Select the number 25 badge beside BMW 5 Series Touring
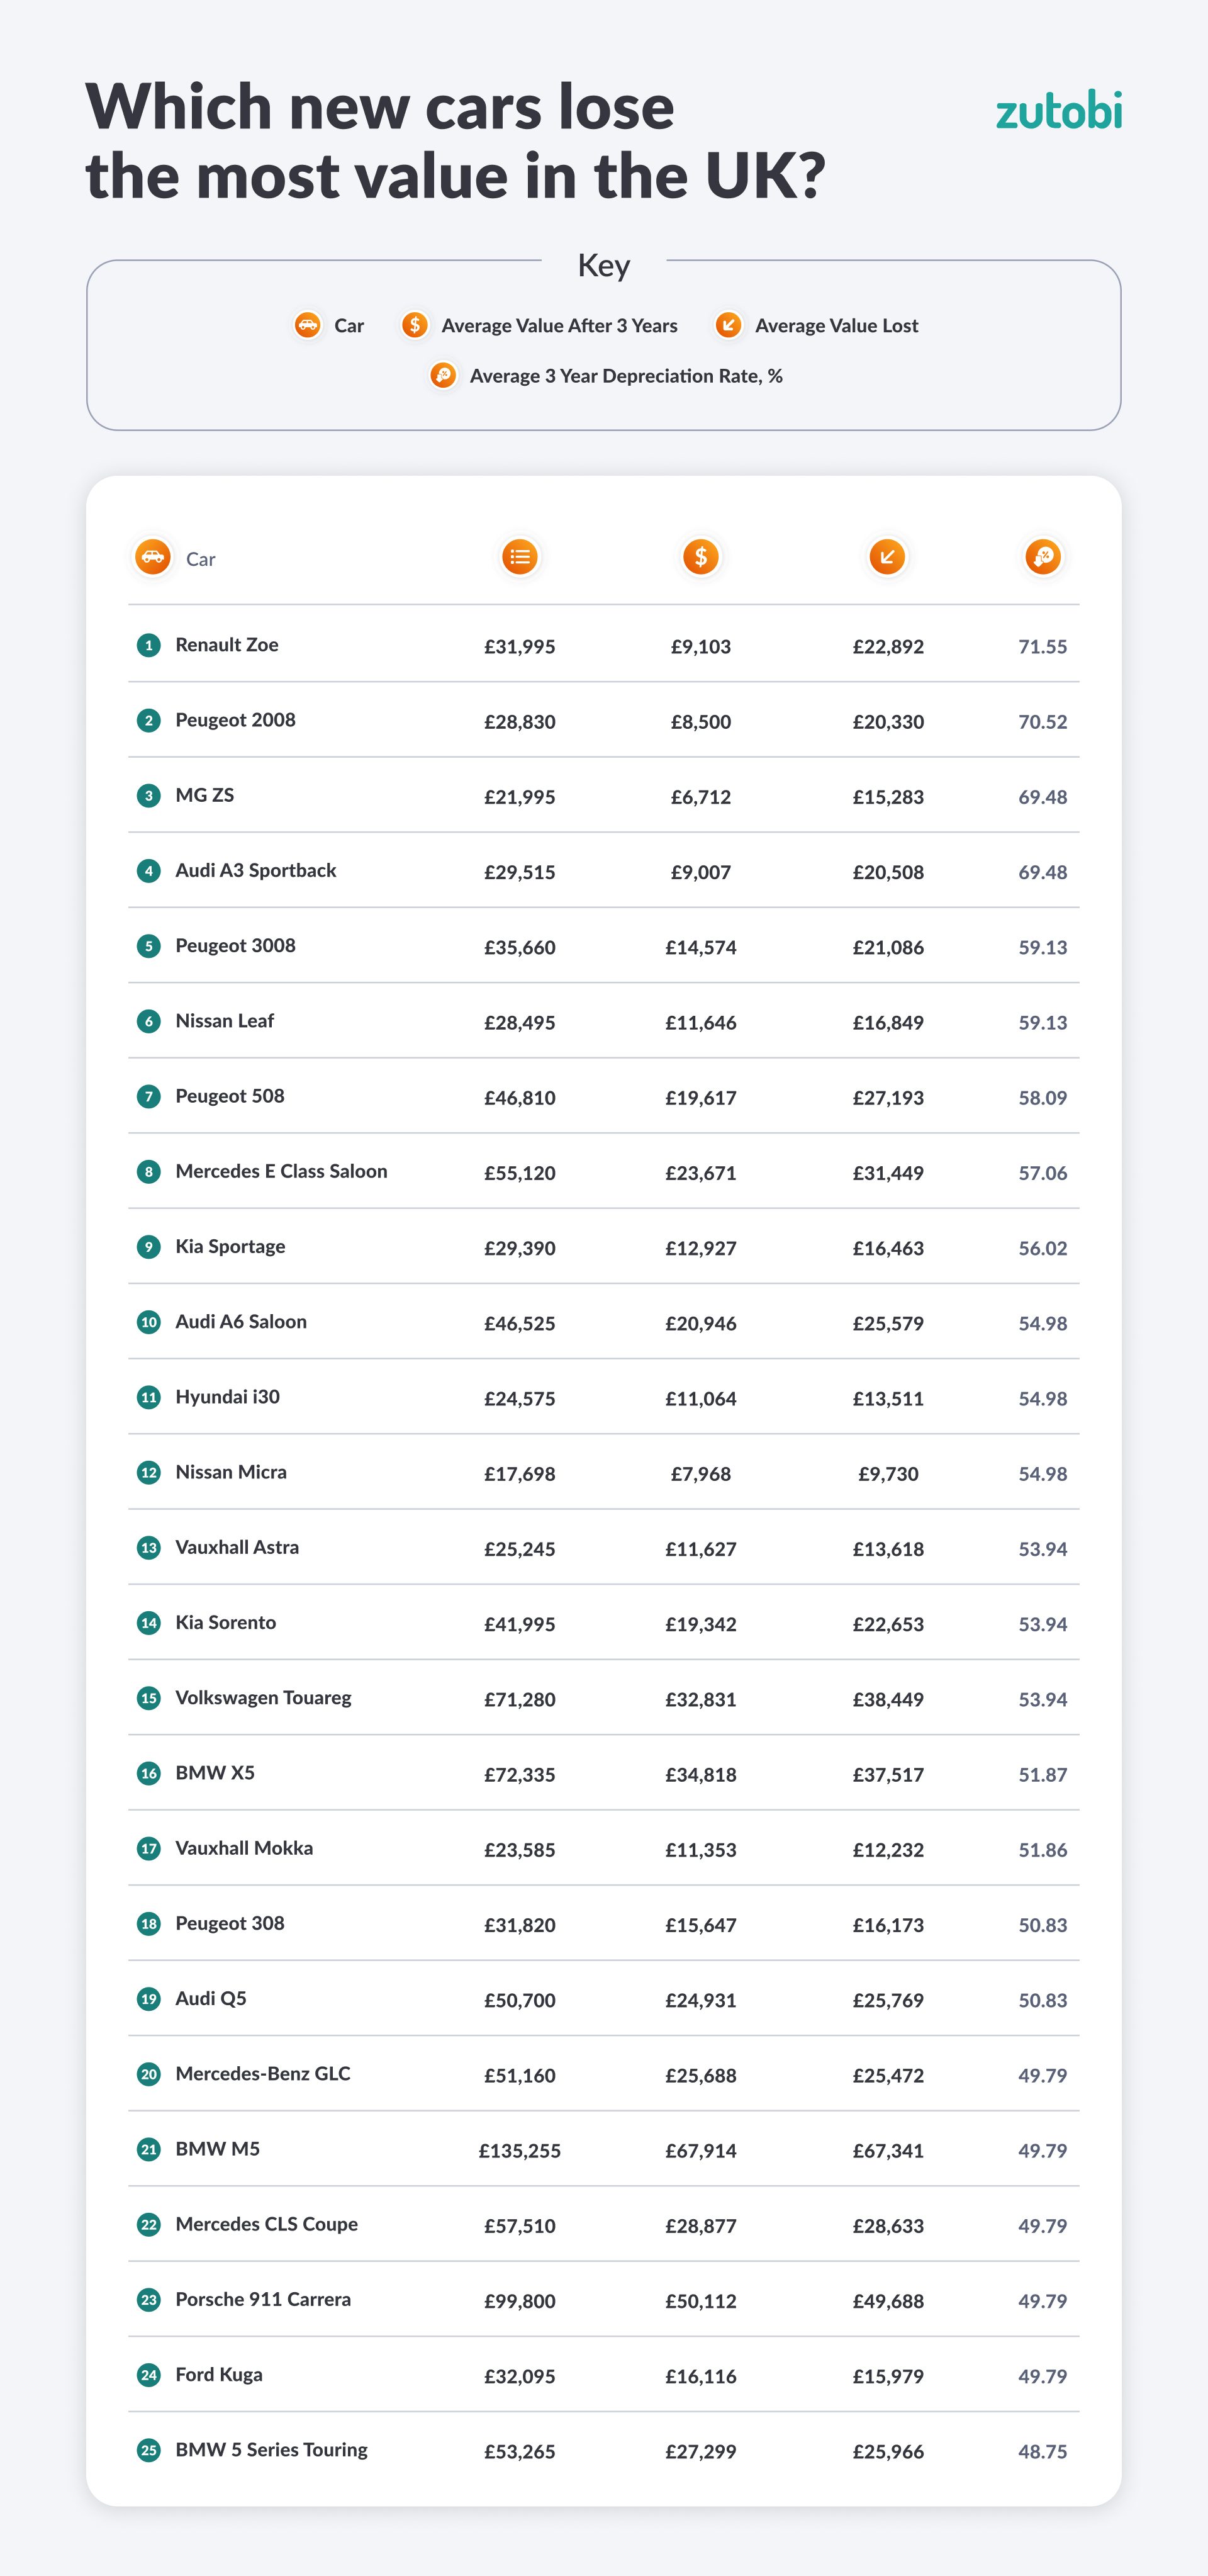 (149, 2450)
